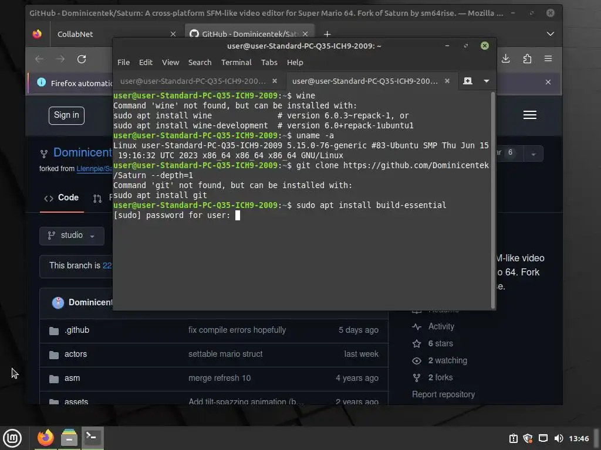Image resolution: width=601 pixels, height=450 pixels.
Task: Open the volume tray icon
Action: click(559, 438)
